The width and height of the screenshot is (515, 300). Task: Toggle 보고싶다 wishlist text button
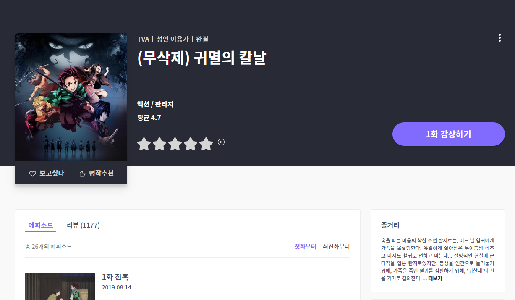(52, 174)
